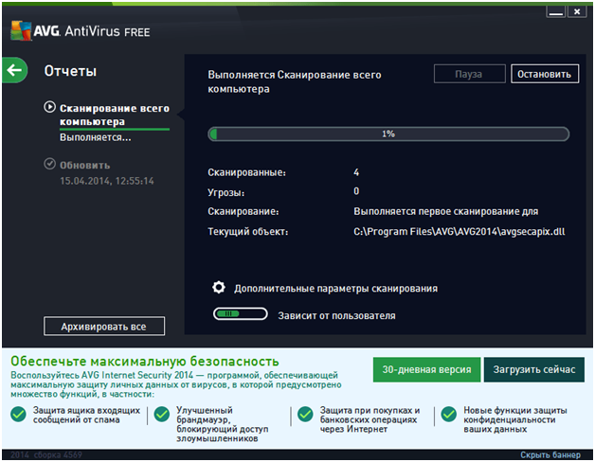Click the "30-дневная версия" trial button
595x462 pixels.
click(x=425, y=369)
